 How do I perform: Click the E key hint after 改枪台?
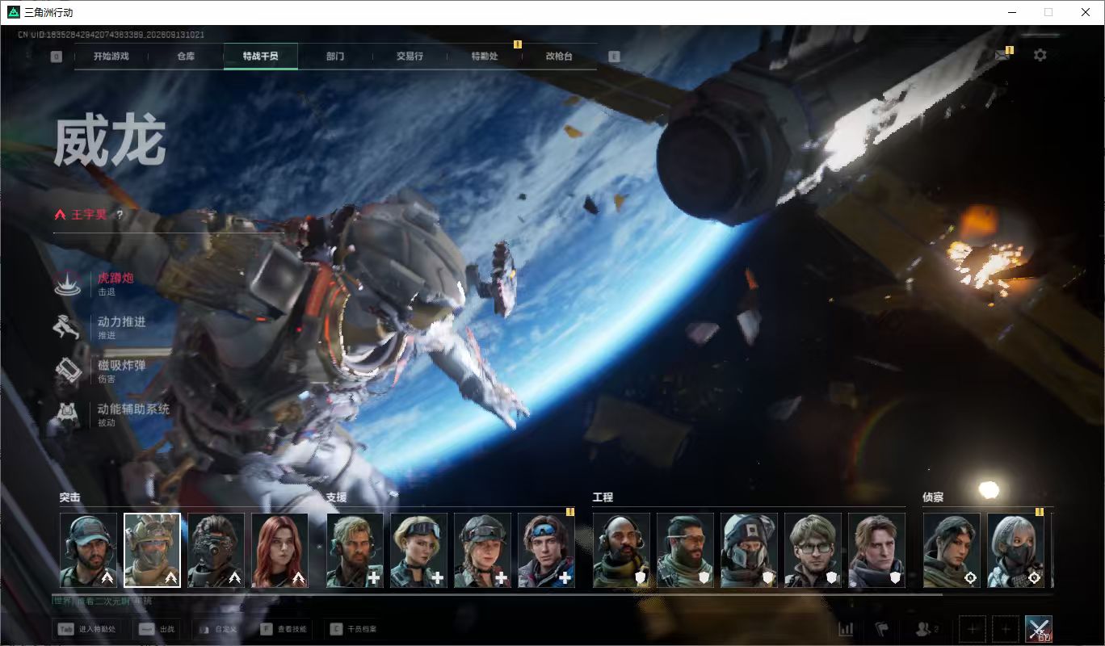(615, 57)
